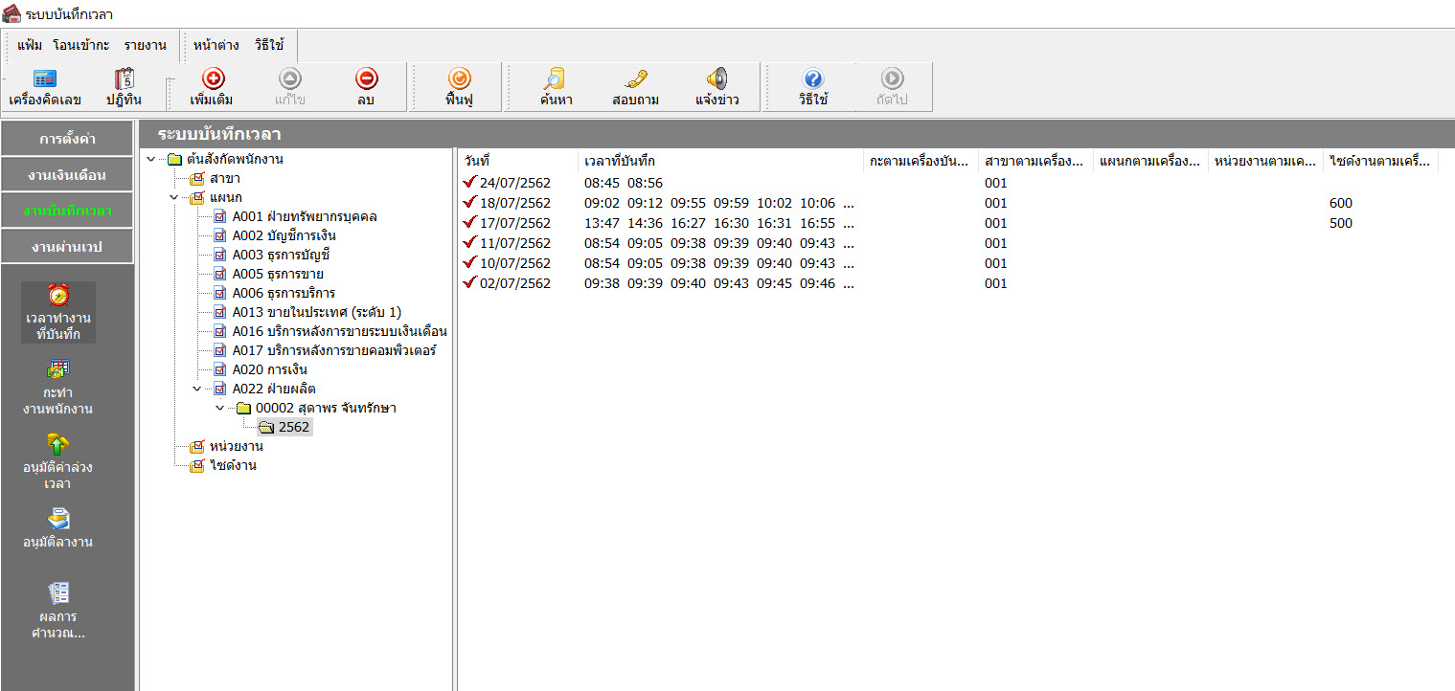Select the 10/07/2562 record row
This screenshot has height=691, width=1455.
pos(948,263)
